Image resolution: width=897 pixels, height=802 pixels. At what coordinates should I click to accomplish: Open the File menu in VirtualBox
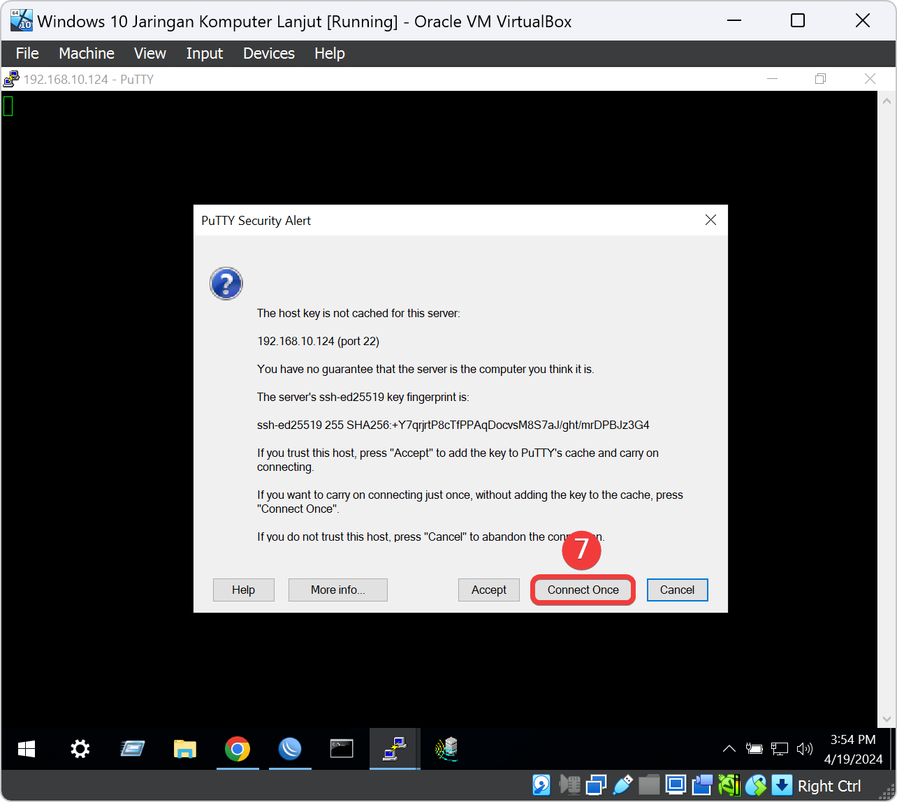tap(27, 53)
